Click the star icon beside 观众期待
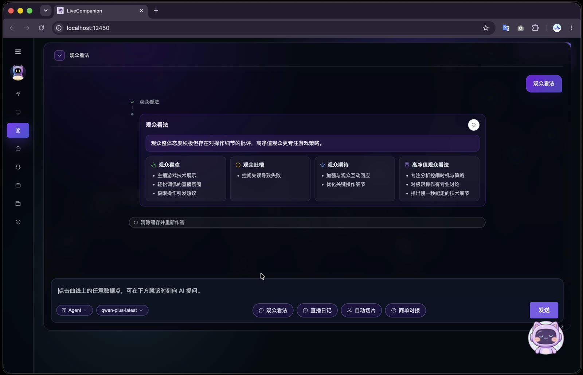Screen dimensions: 583x375 (x=322, y=165)
